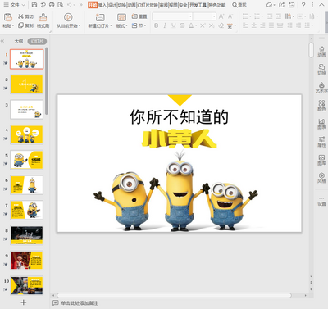Toggle Italic formatting
The width and height of the screenshot is (328, 309).
165,25
